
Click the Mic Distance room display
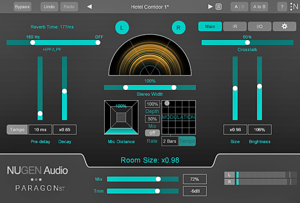coord(121,117)
